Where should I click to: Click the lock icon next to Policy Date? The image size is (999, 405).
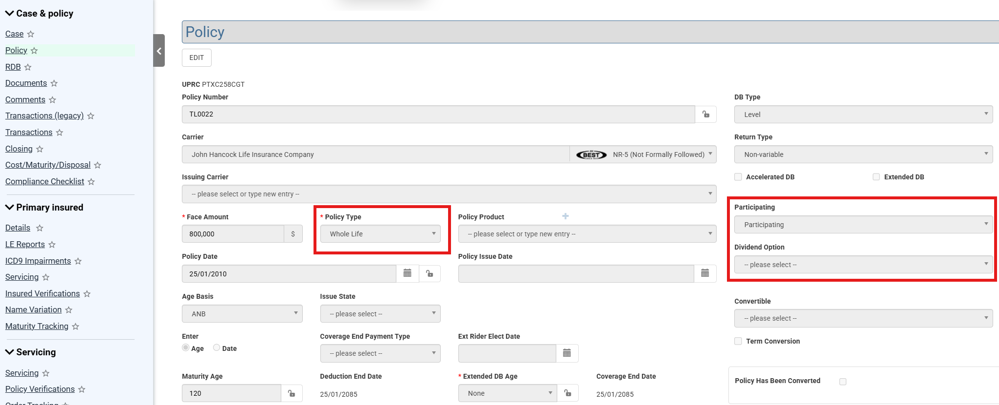[430, 274]
